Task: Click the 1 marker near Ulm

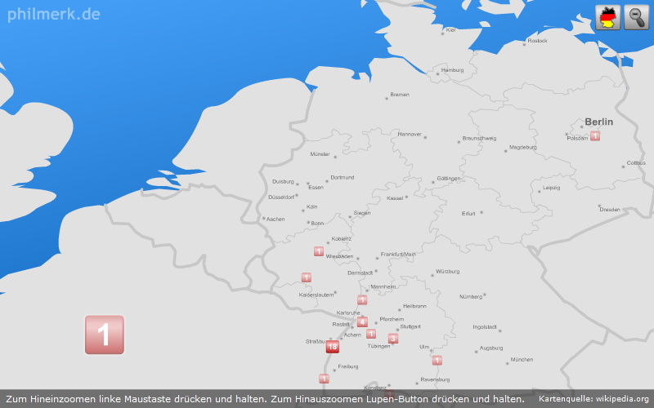Action: coord(437,360)
